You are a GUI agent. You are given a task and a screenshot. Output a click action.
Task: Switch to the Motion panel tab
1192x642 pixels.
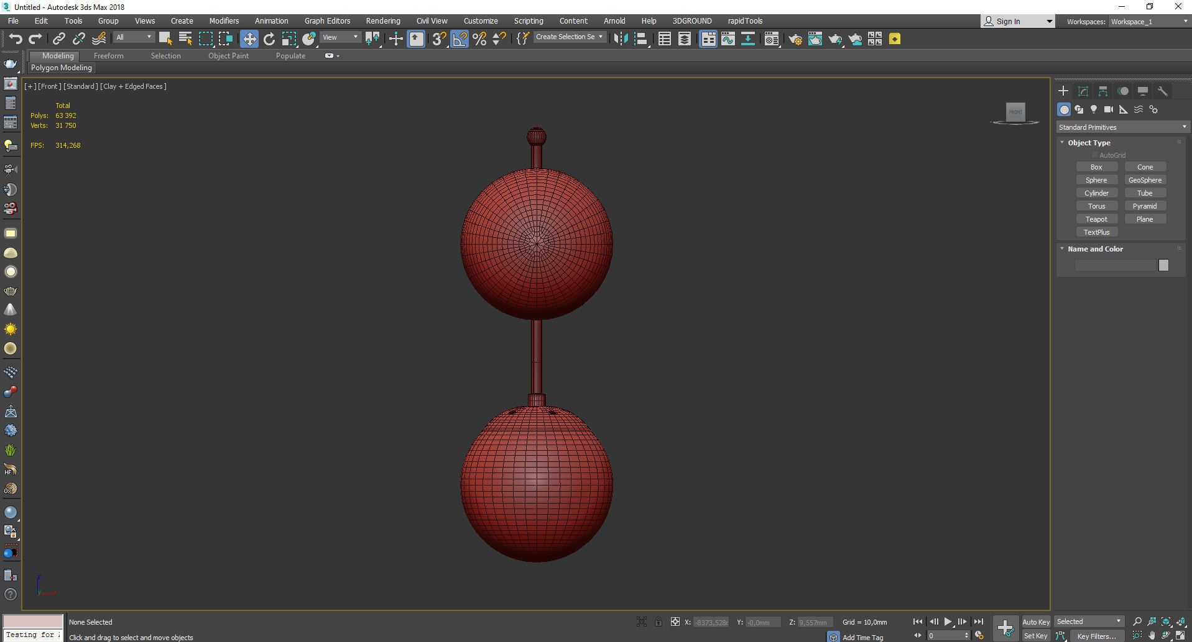(1123, 91)
